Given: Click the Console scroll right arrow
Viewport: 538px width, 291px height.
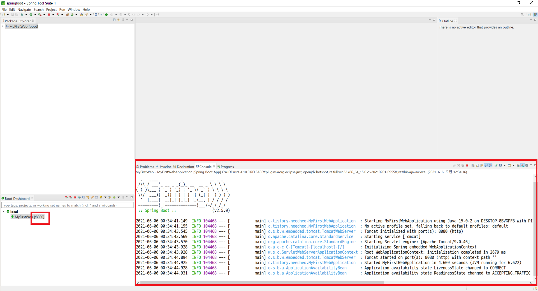Looking at the screenshot, I should (x=531, y=283).
